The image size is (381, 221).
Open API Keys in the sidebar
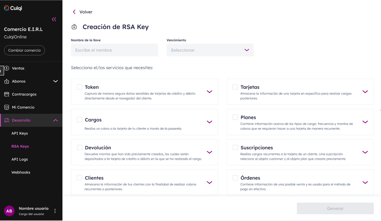click(20, 133)
